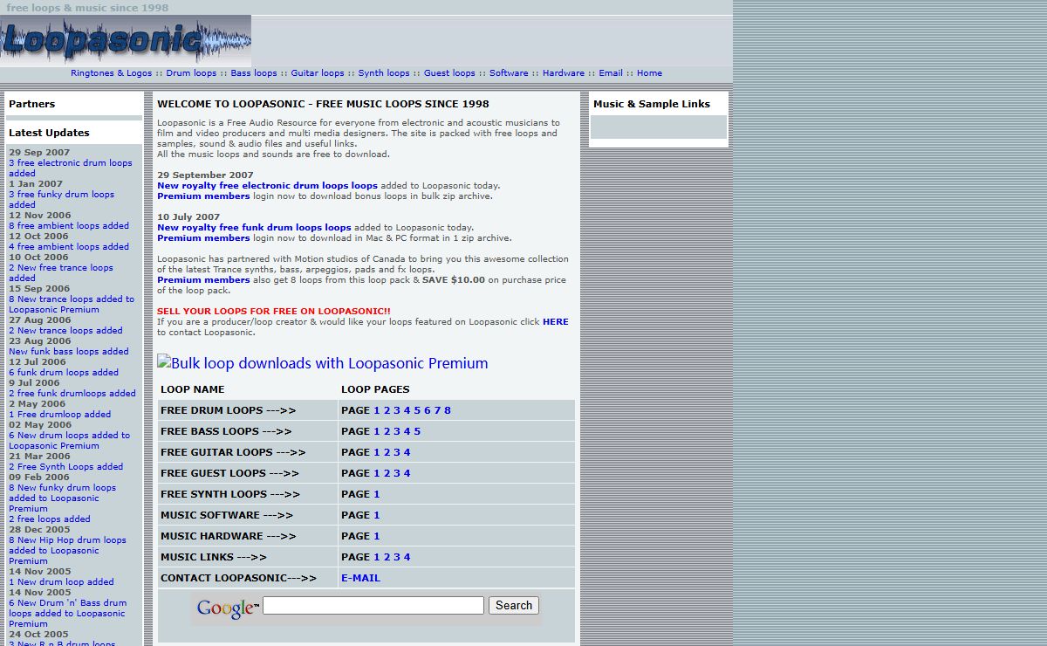Return Home via the navigation bar

tap(649, 73)
